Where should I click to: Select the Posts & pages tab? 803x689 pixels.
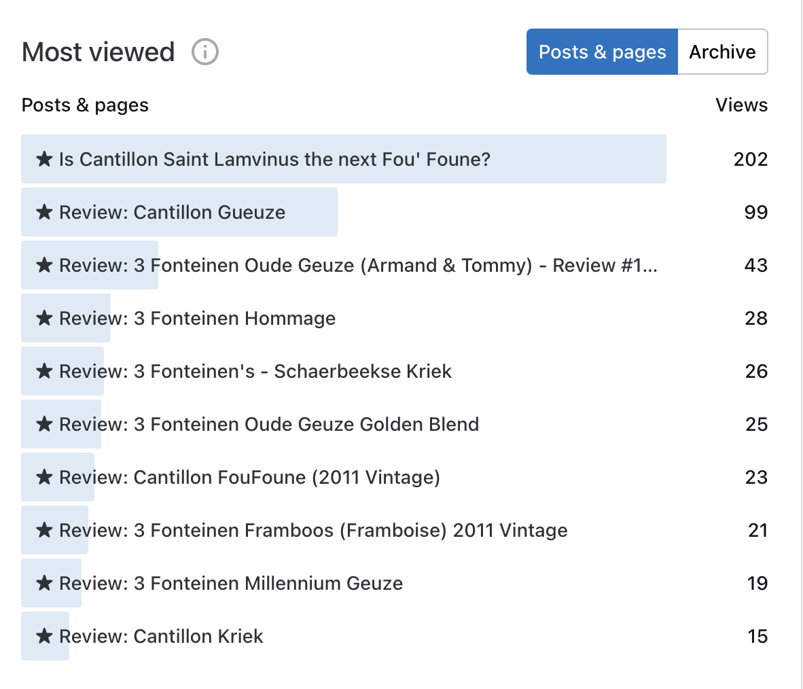(x=602, y=52)
